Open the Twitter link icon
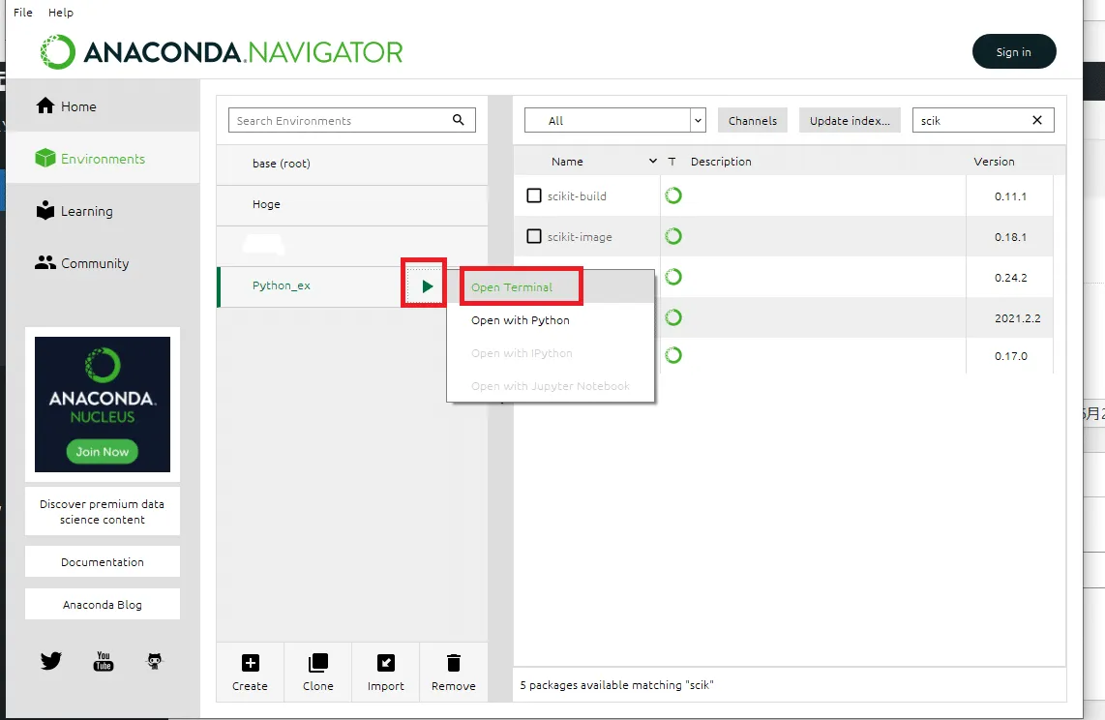This screenshot has width=1105, height=720. pos(50,661)
